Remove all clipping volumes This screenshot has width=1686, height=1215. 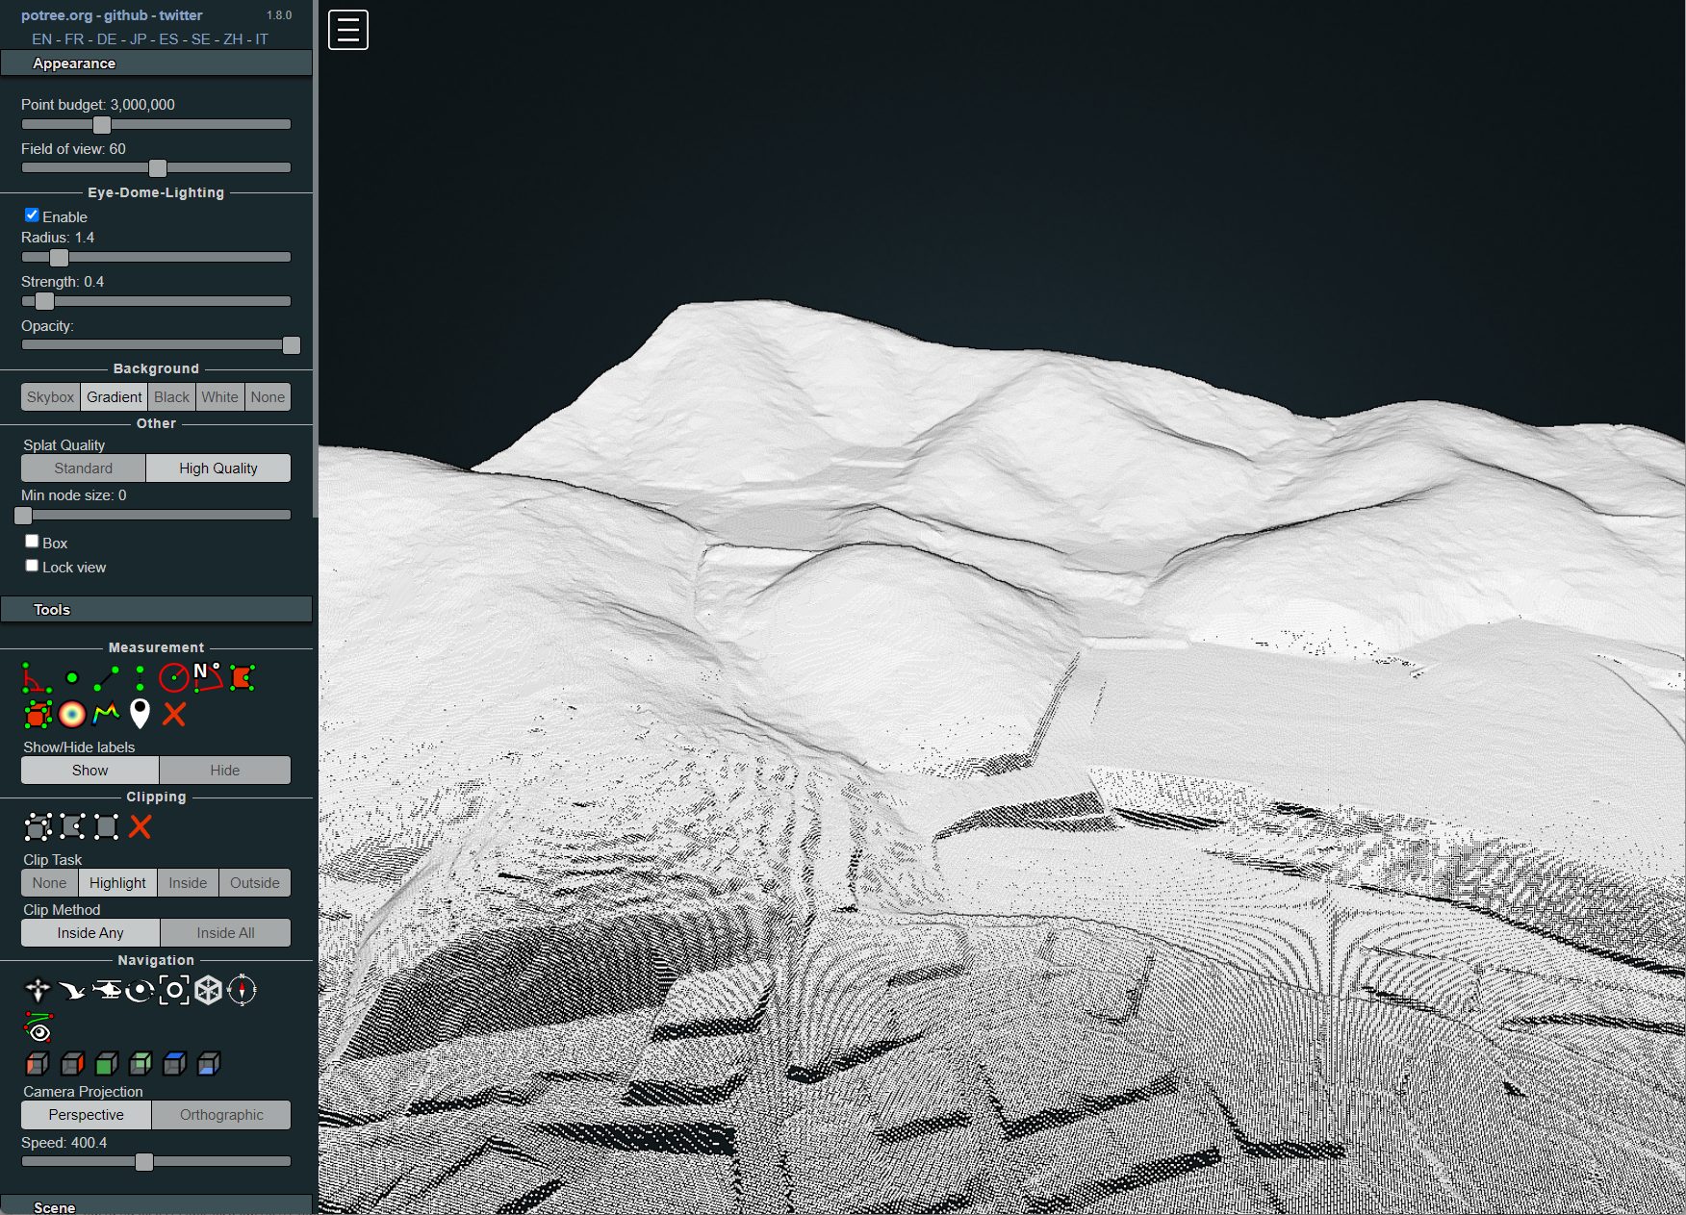[140, 826]
